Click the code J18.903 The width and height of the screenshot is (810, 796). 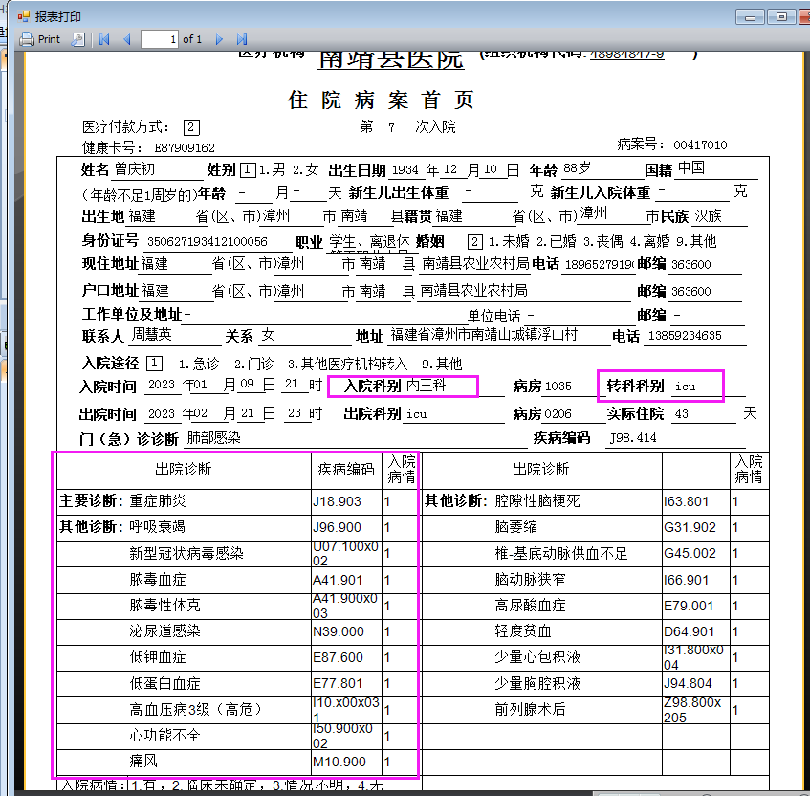coord(337,502)
